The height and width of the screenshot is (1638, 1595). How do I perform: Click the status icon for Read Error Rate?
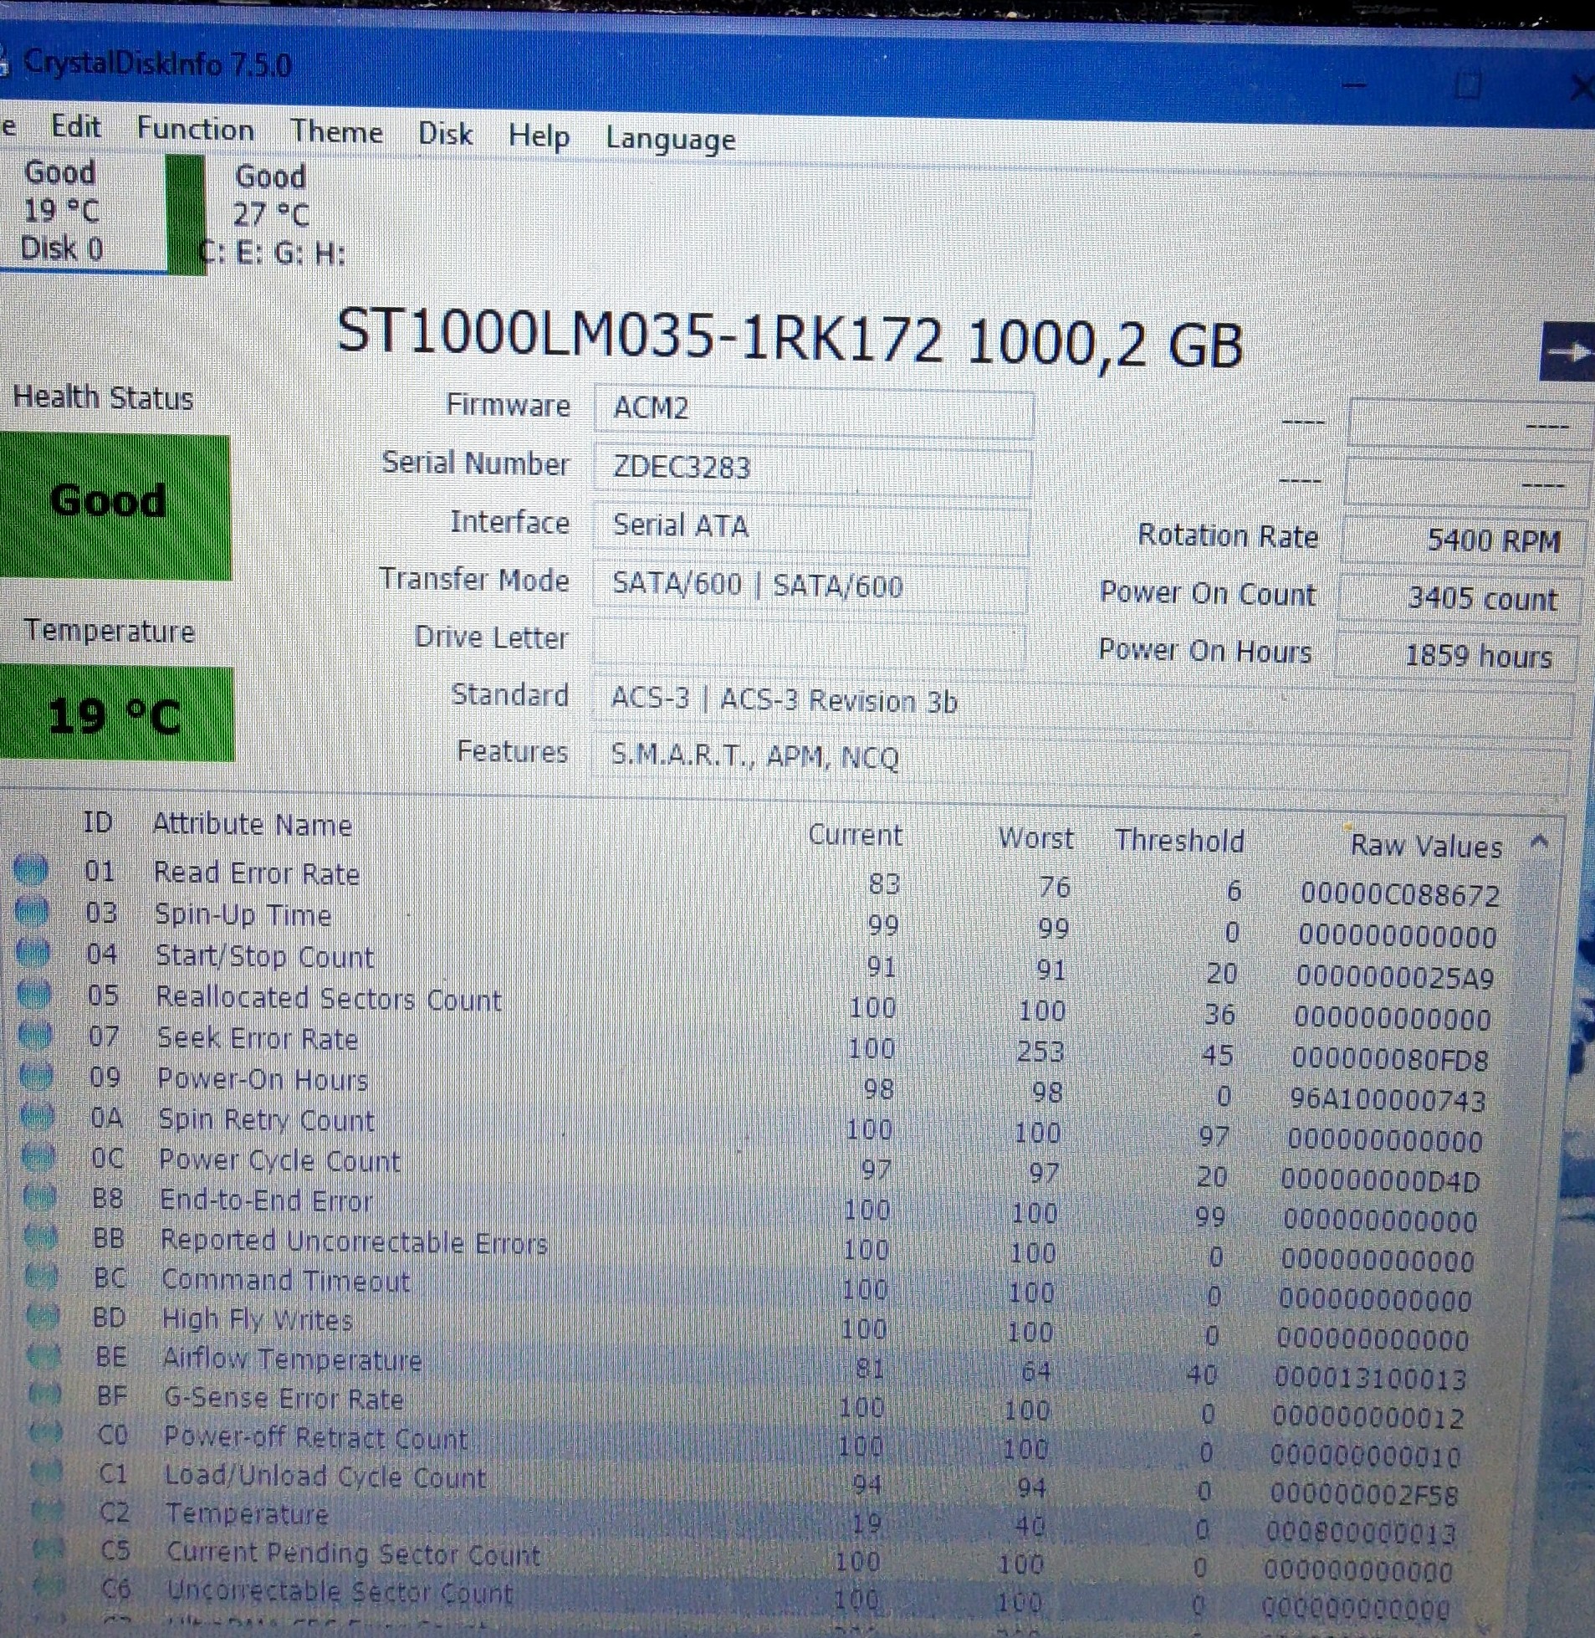30,871
